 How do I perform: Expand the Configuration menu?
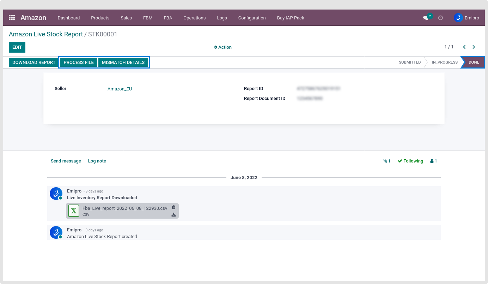coord(252,18)
